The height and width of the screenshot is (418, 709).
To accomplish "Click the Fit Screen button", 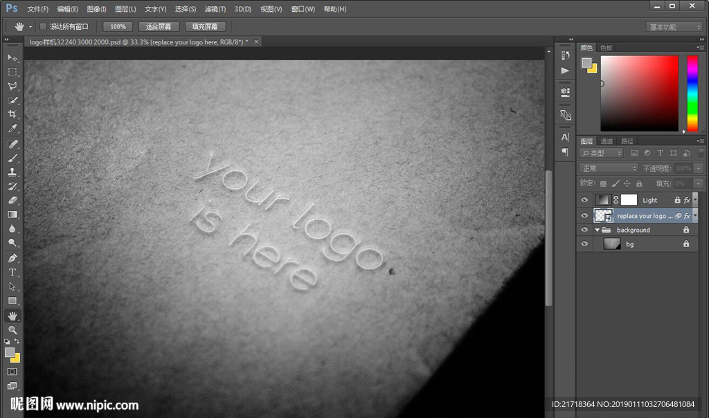I will 159,27.
